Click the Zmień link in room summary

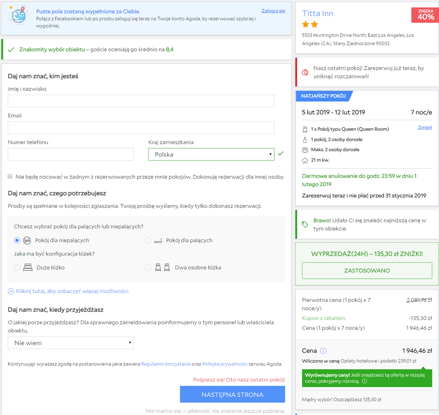coord(425,128)
